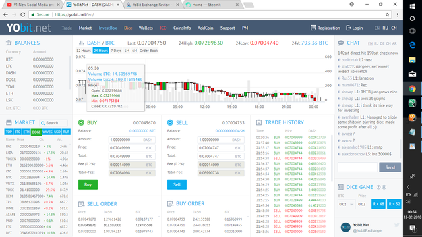
Task: Click the Dice Game icon
Action: click(x=340, y=187)
